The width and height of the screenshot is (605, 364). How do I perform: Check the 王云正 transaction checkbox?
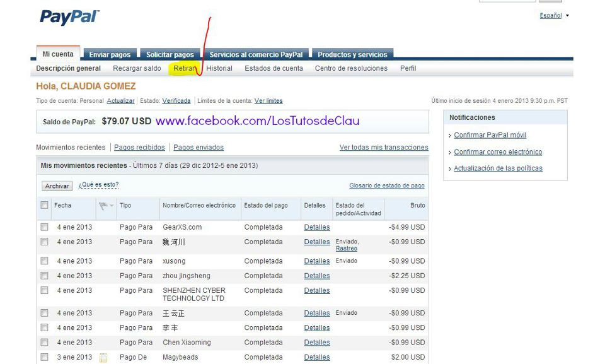click(44, 313)
